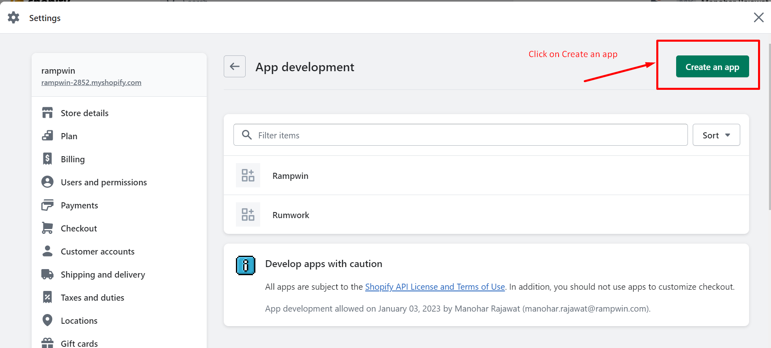Click the Locations pin icon

pos(47,320)
